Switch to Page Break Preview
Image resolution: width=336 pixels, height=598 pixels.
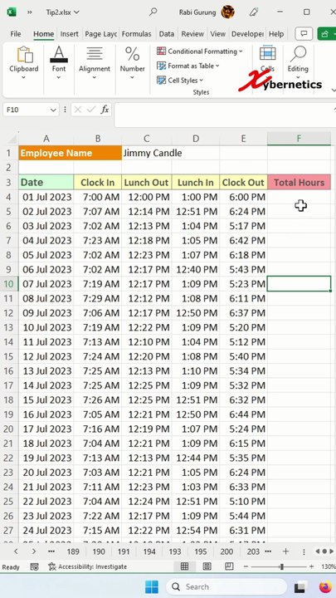[229, 566]
